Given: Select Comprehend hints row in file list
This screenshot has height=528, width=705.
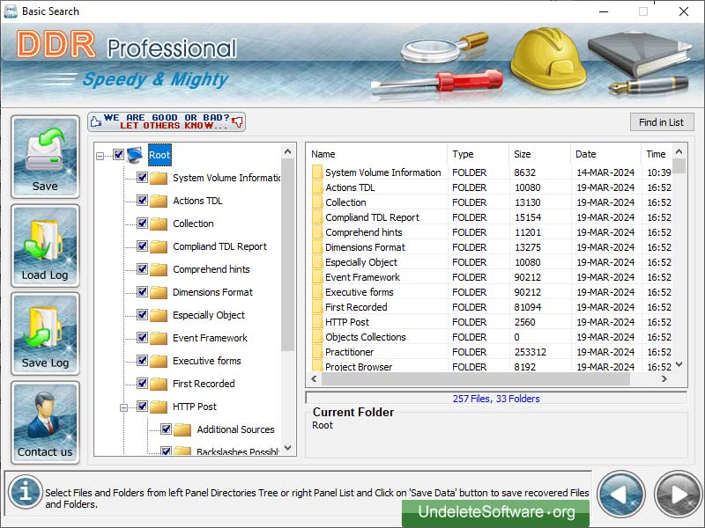Looking at the screenshot, I should (x=489, y=232).
